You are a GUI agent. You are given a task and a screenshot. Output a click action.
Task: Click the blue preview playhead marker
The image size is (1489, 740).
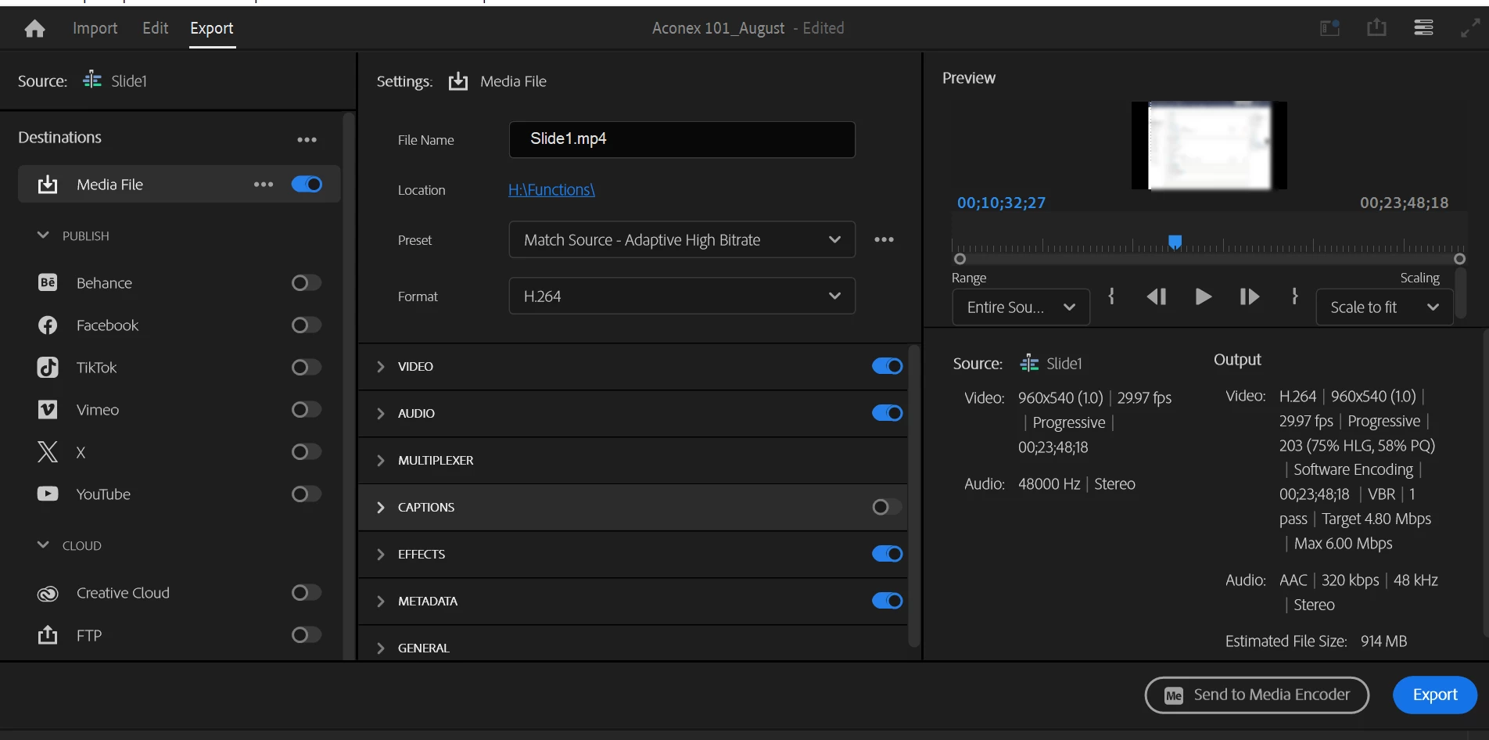pyautogui.click(x=1175, y=242)
